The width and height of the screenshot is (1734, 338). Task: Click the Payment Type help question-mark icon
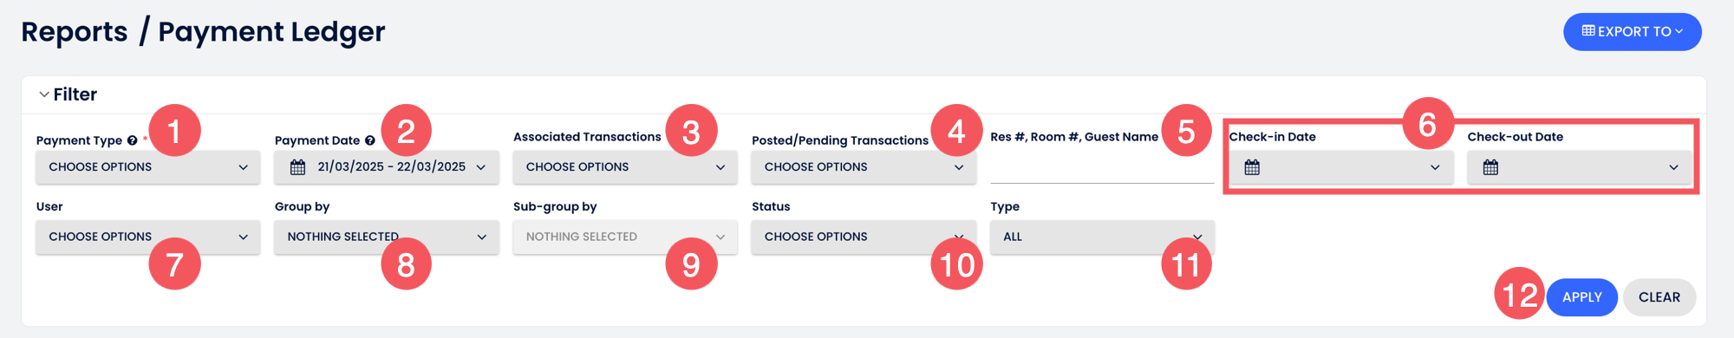pos(132,140)
